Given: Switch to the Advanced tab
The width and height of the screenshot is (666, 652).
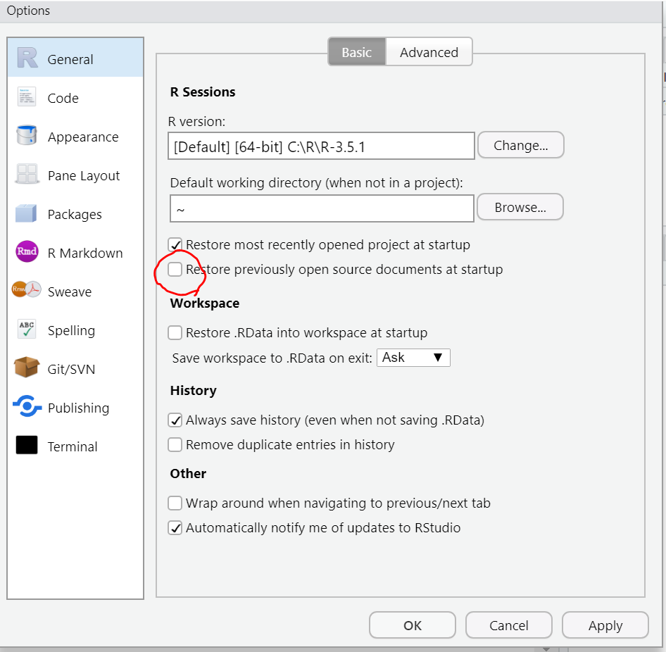Looking at the screenshot, I should (x=429, y=52).
